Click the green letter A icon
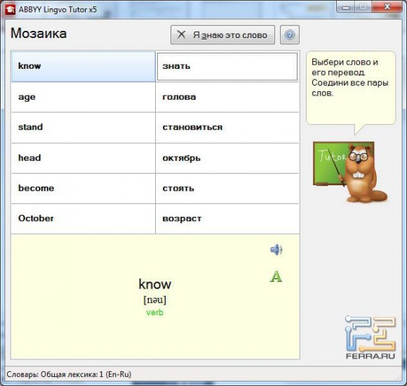The width and height of the screenshot is (407, 386). (x=276, y=277)
